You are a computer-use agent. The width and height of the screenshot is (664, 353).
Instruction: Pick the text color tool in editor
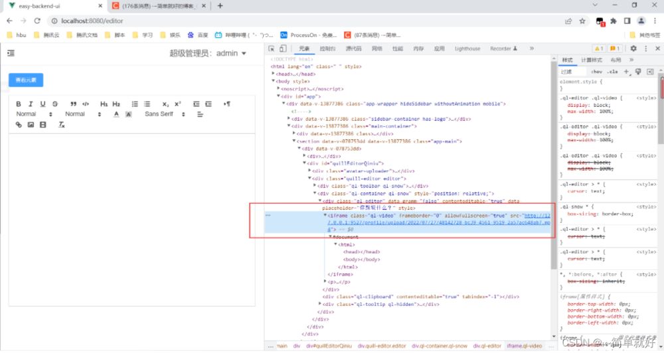pos(116,114)
